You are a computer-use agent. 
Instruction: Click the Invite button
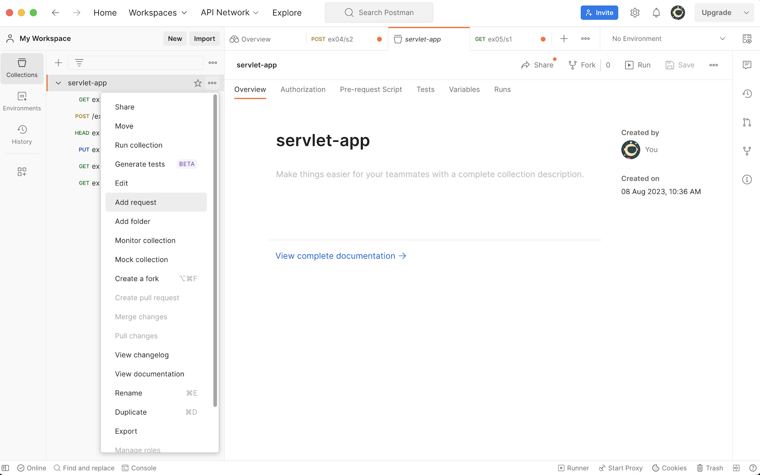click(599, 13)
